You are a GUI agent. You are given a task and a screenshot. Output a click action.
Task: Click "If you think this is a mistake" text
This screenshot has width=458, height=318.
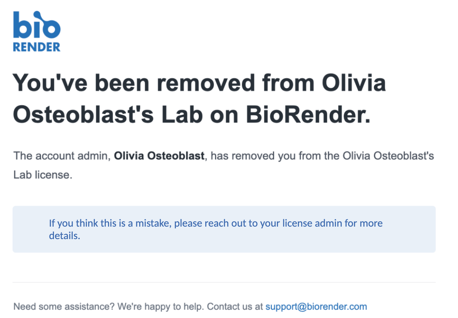coord(109,223)
